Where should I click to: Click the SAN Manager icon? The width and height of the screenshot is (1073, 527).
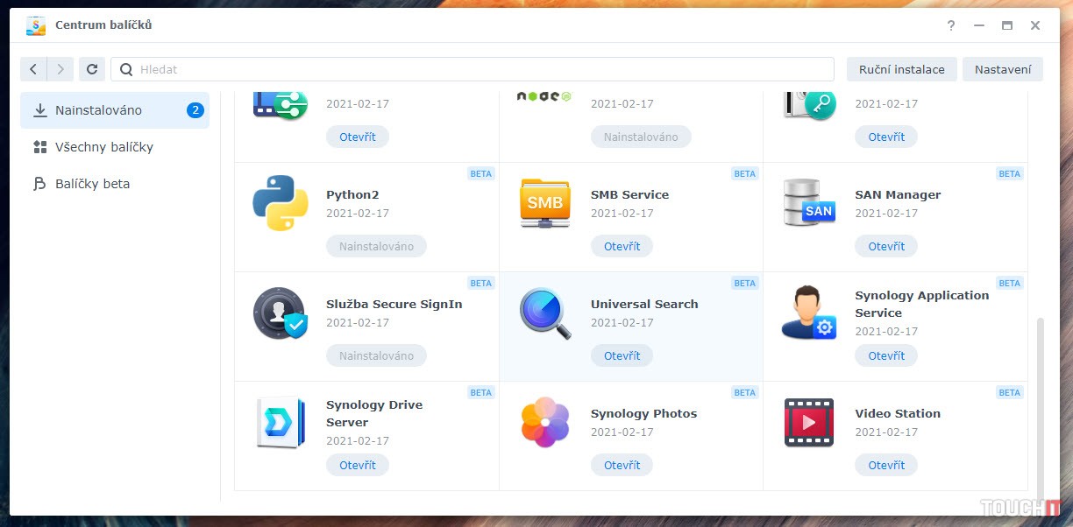click(x=808, y=203)
